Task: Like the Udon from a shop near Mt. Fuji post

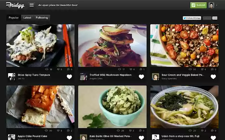Action: [213, 138]
